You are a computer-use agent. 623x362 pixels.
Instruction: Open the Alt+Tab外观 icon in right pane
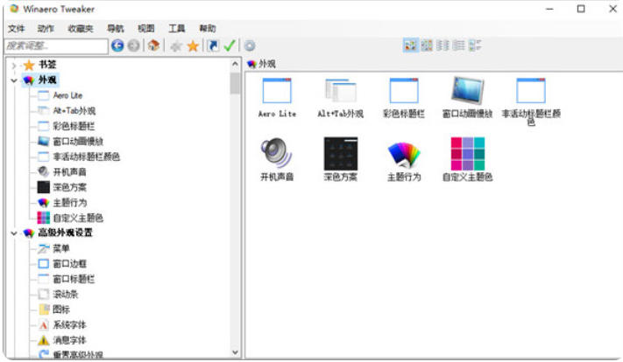340,91
